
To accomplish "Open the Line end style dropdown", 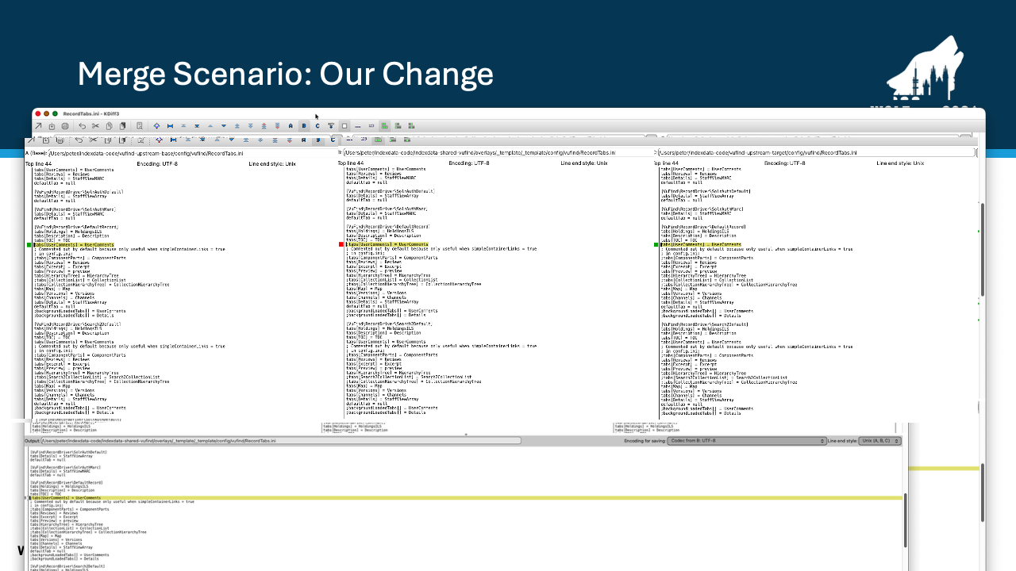I will (x=879, y=440).
